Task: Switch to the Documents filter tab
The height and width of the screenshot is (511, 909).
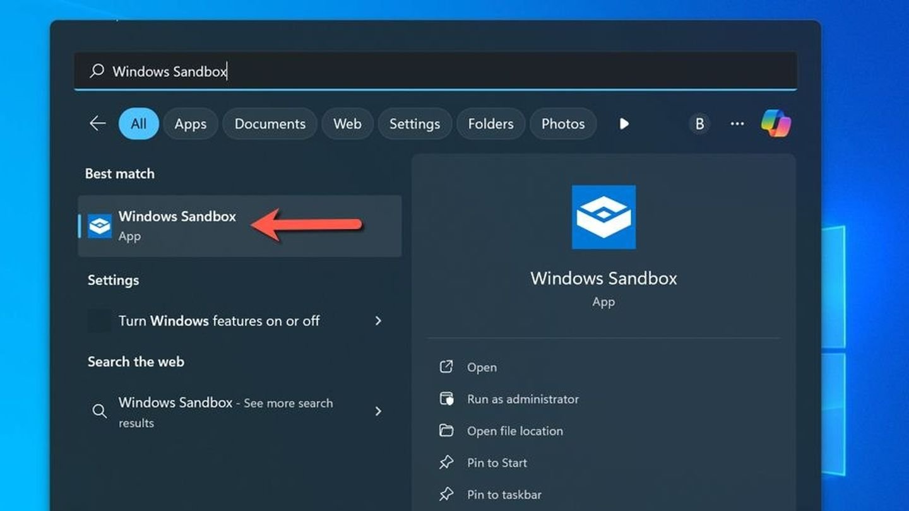Action: pos(270,124)
